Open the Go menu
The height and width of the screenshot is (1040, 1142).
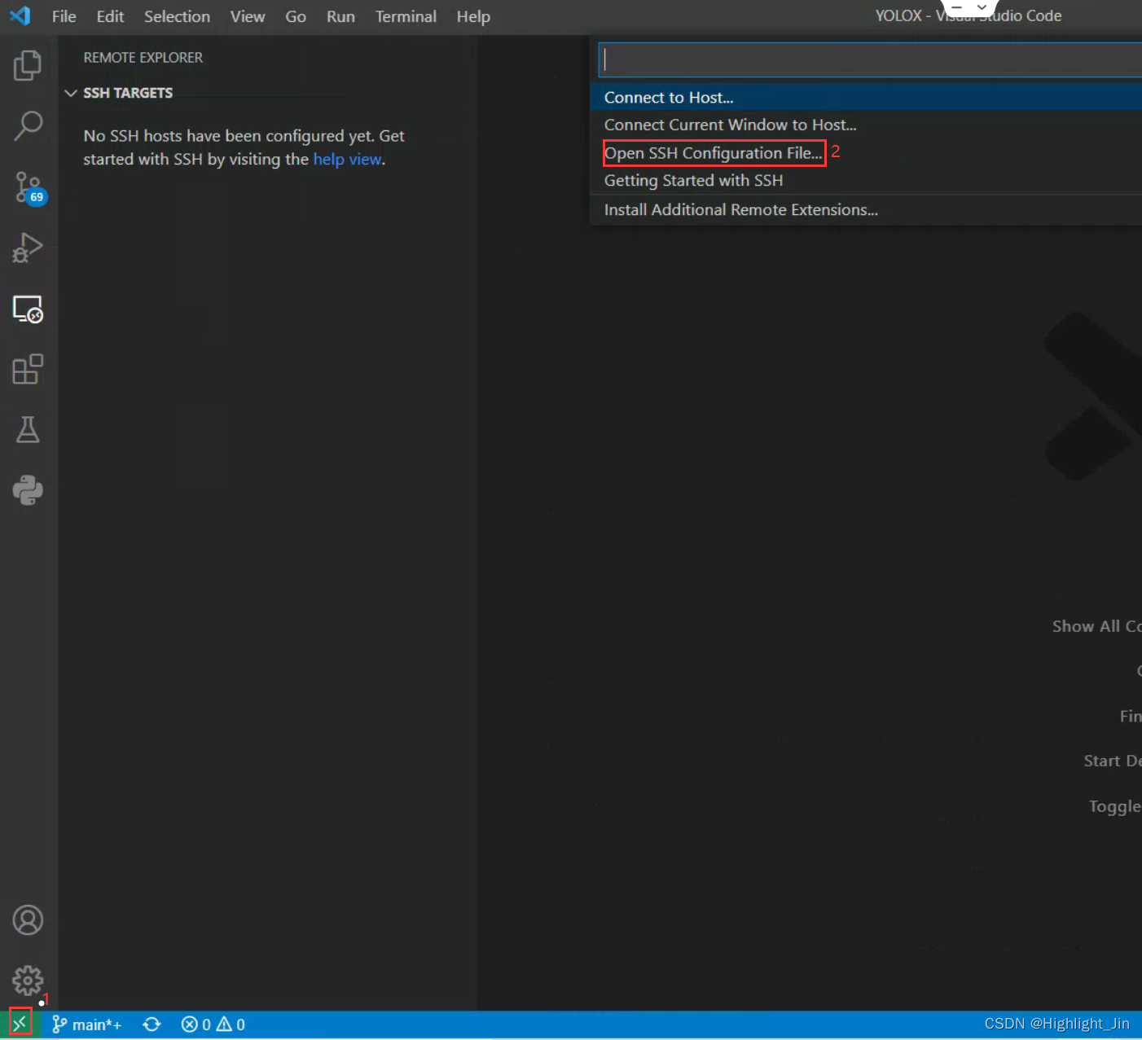point(296,16)
